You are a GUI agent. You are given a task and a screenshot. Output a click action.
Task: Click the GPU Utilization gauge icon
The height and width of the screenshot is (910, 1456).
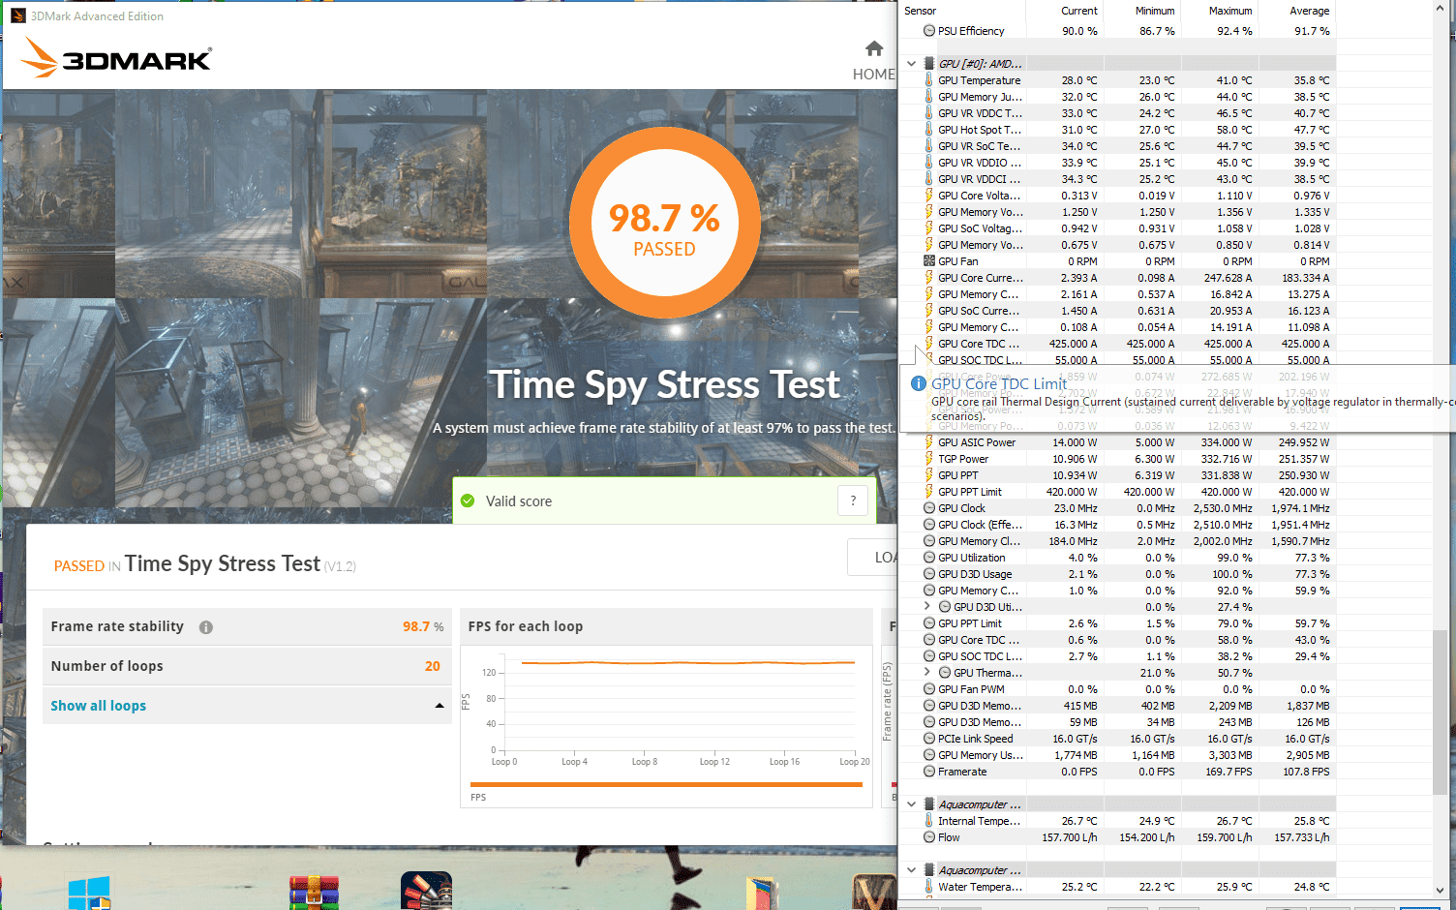[x=929, y=558]
